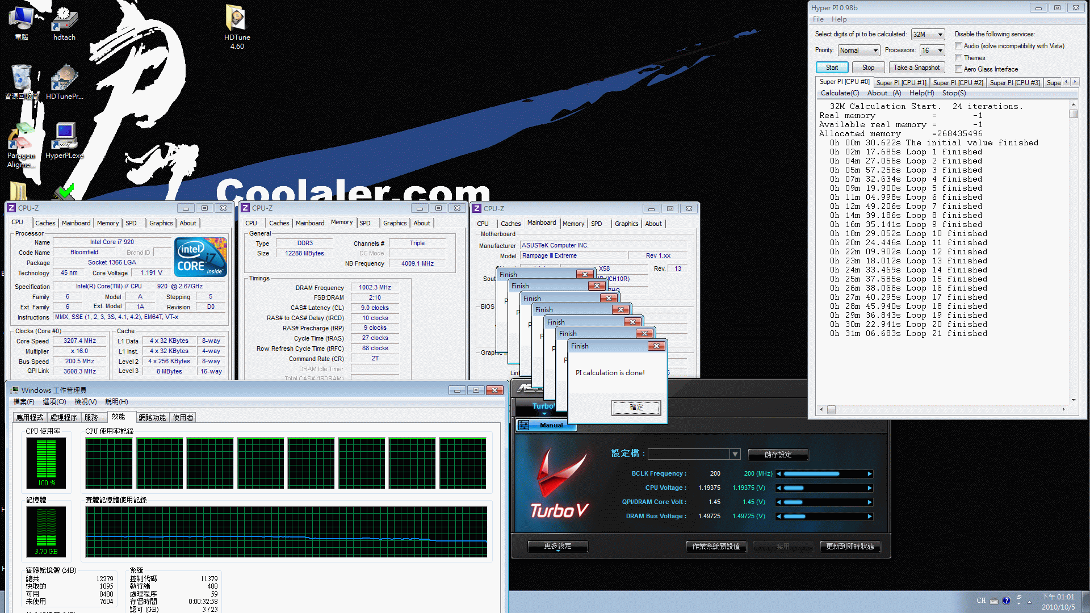1090x613 pixels.
Task: Click the TurboV logo graphic
Action: [560, 482]
